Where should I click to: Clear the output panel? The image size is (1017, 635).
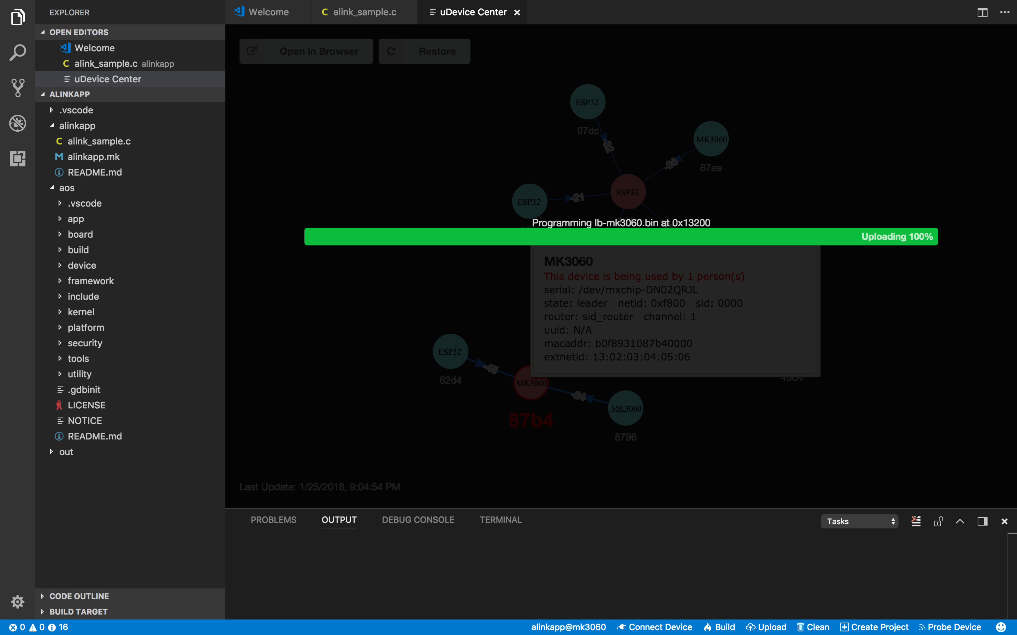[x=916, y=521]
